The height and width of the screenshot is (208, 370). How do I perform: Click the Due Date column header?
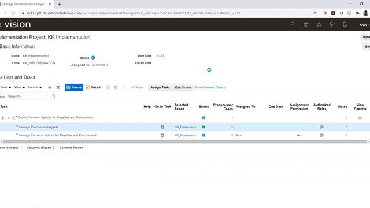[x=276, y=106]
